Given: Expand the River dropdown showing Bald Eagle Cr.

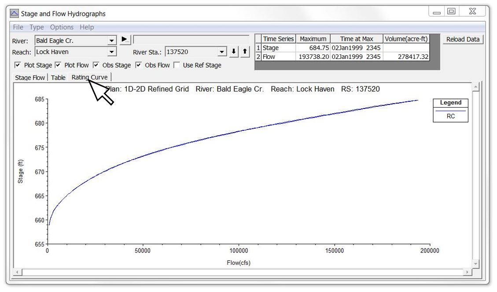Looking at the screenshot, I should coord(111,41).
